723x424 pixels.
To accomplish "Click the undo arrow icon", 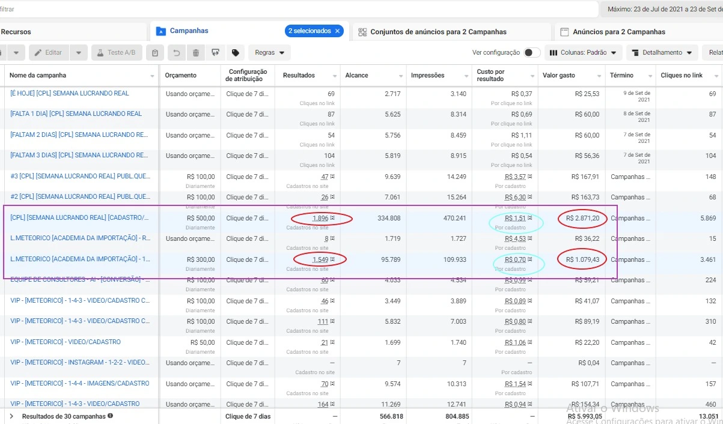I will [176, 53].
